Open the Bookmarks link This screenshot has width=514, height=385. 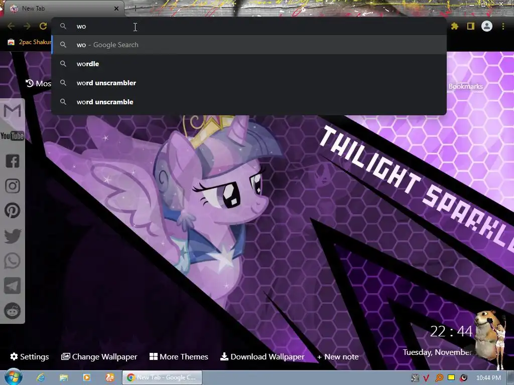465,86
